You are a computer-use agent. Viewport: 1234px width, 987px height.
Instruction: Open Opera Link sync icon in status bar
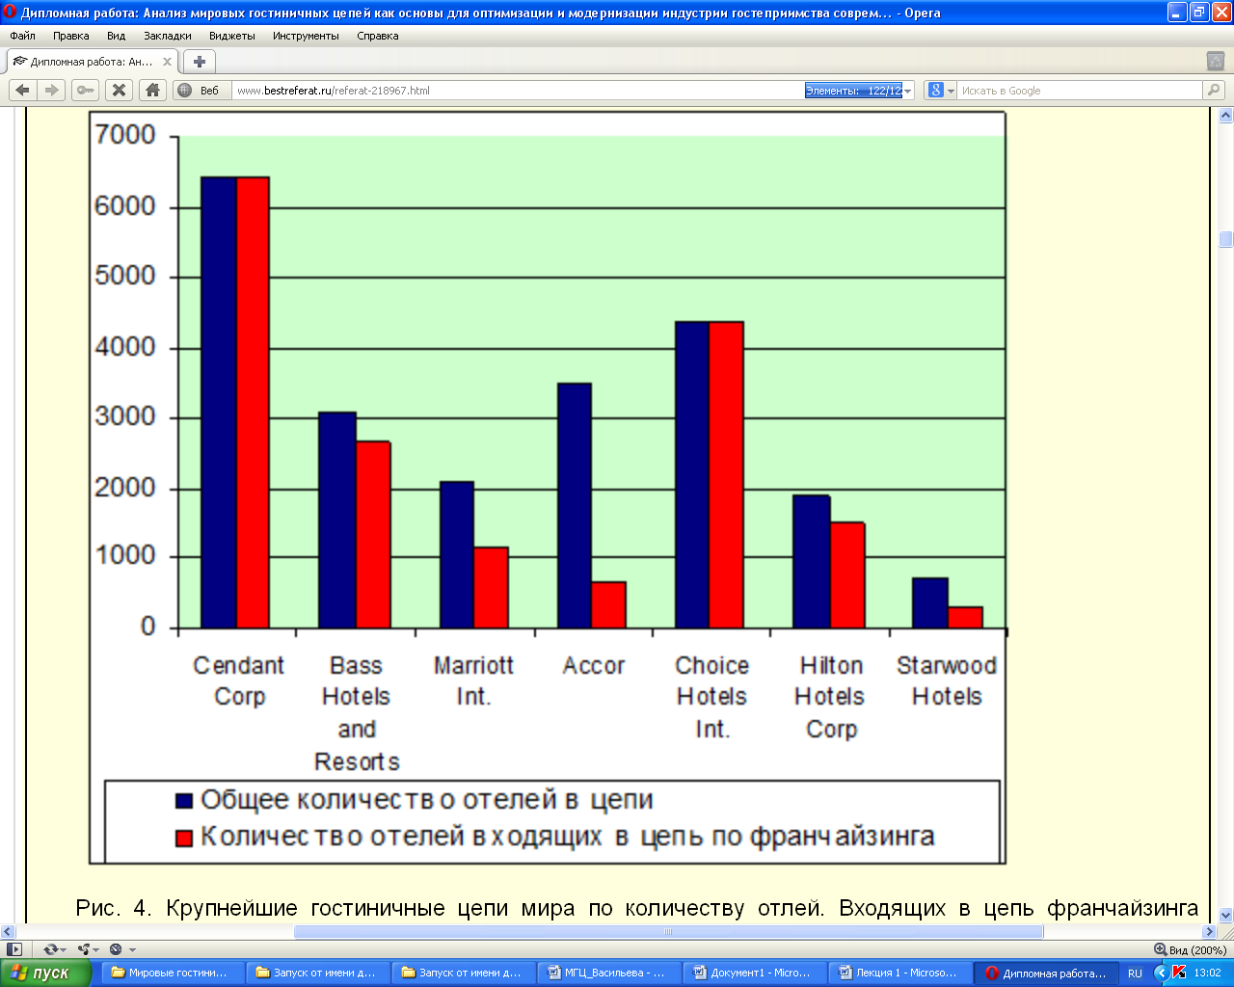click(x=50, y=949)
